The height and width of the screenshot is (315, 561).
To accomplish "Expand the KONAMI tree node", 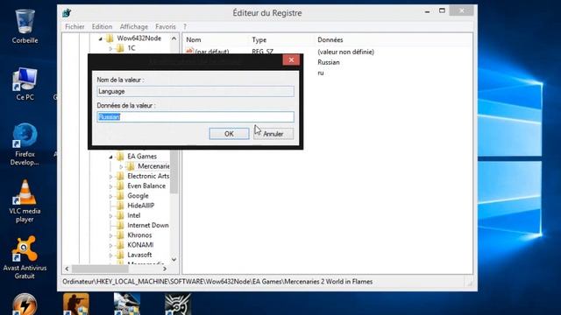I will (x=110, y=245).
